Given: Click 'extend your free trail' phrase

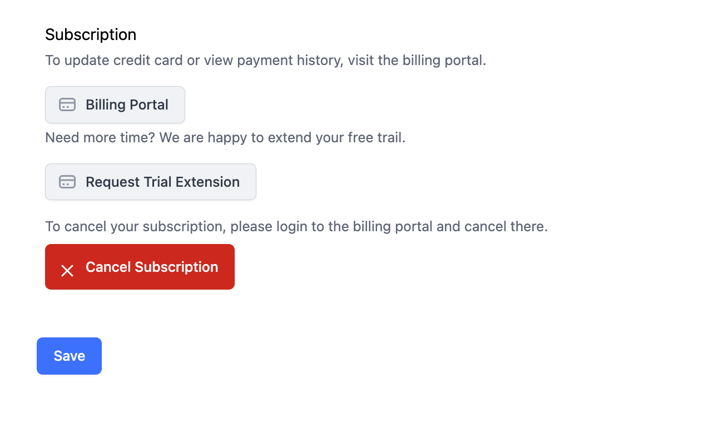Looking at the screenshot, I should (x=336, y=137).
